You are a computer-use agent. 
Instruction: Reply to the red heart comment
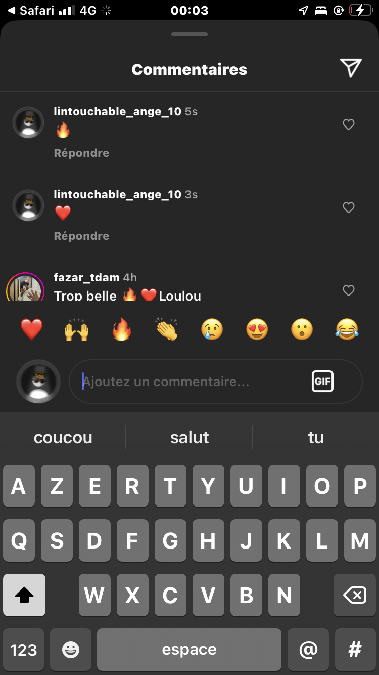point(81,236)
